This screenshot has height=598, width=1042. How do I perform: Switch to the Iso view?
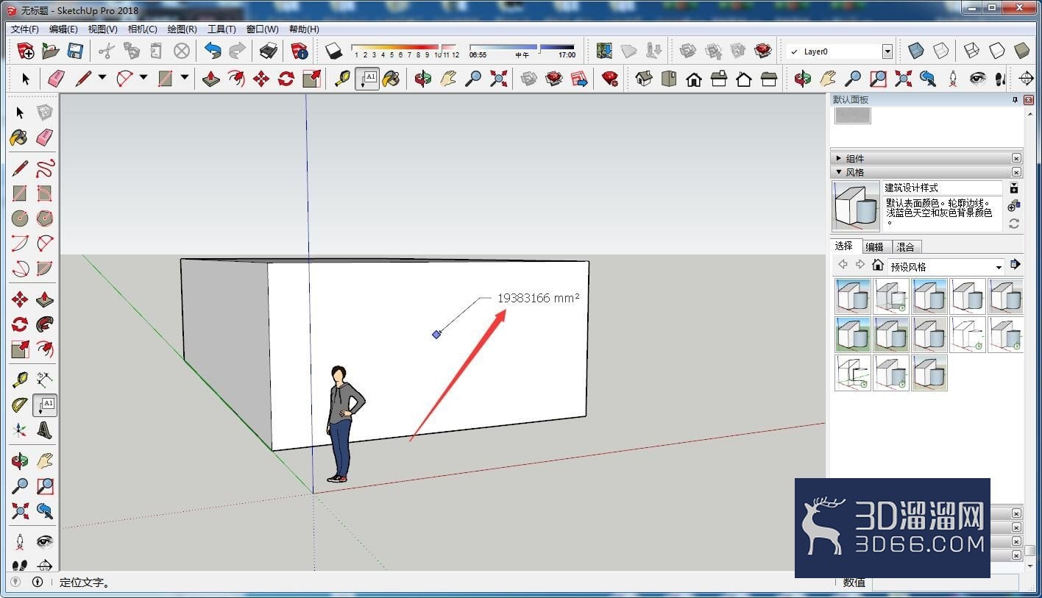click(644, 79)
